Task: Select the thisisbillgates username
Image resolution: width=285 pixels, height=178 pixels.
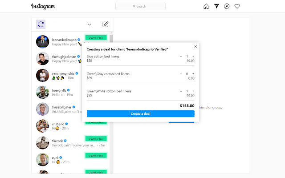Action: tap(61, 107)
